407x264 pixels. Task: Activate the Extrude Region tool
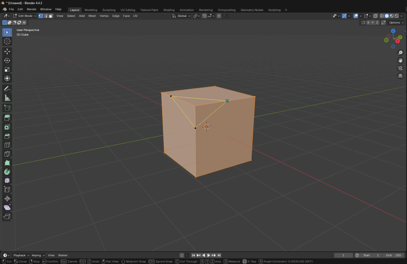[7, 118]
